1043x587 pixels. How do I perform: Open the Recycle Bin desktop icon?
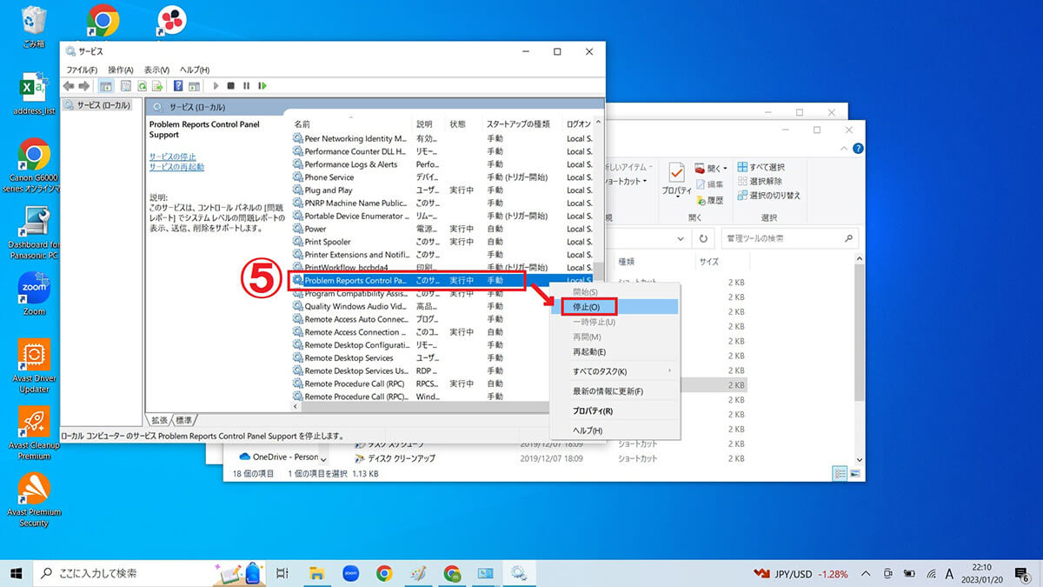34,26
